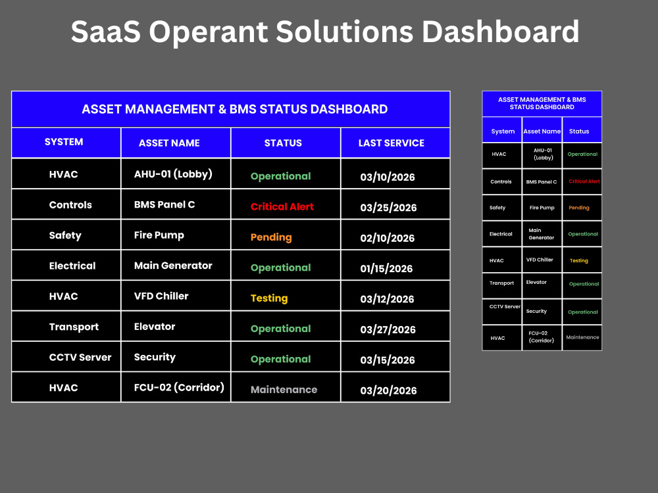Click 'Transport' in the compact three-column table

[501, 283]
